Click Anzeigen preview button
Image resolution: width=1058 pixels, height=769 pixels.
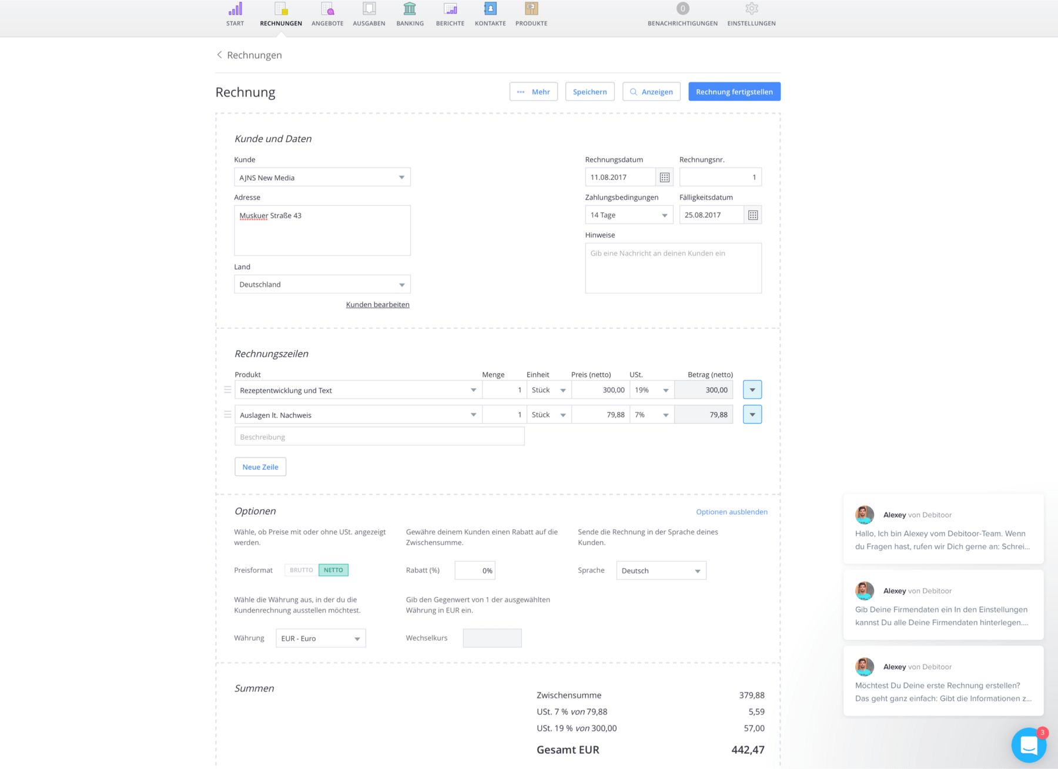[x=651, y=92]
